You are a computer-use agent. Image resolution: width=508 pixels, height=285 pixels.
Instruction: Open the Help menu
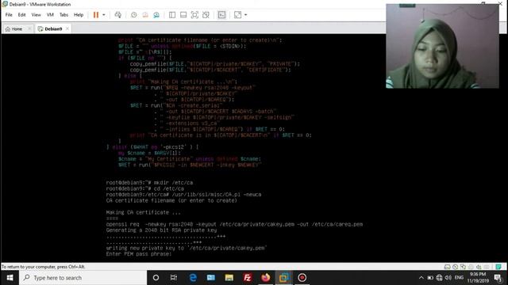tap(79, 15)
